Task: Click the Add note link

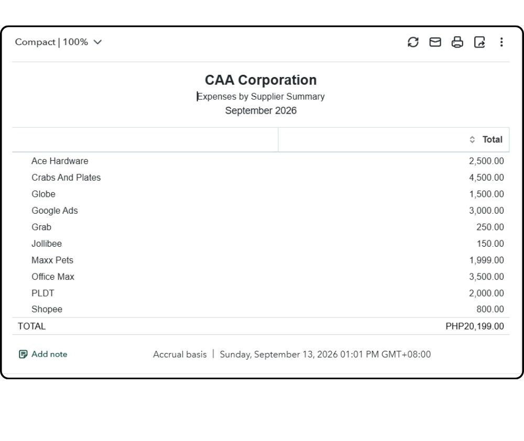Action: point(49,354)
